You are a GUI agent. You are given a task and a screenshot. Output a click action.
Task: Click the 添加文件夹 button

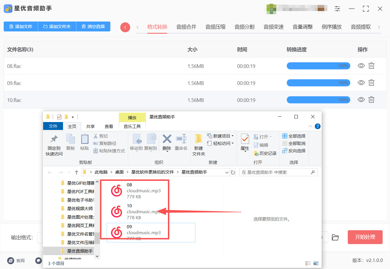(57, 27)
